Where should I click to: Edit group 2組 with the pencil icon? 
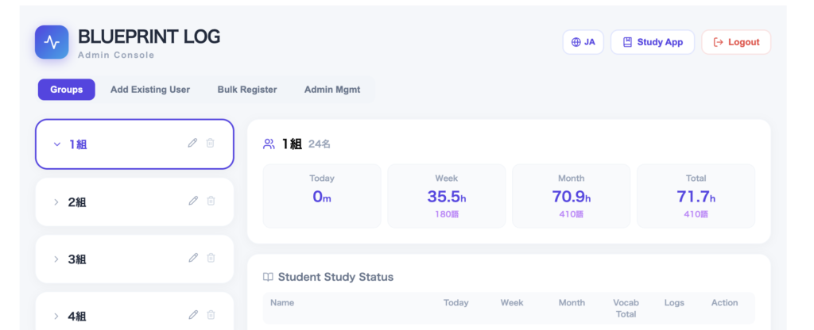192,201
